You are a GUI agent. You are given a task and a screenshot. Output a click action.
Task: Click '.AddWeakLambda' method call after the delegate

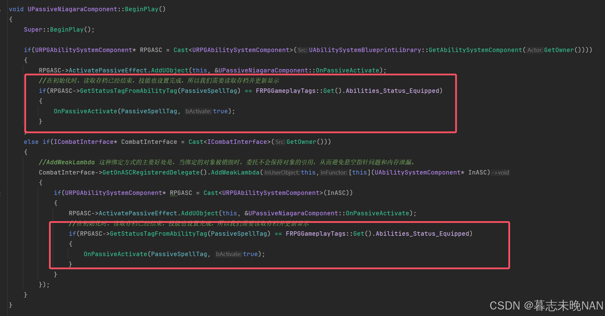[233, 172]
